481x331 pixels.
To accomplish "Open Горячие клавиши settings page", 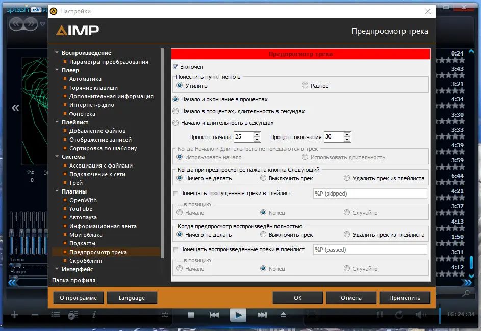I will pyautogui.click(x=93, y=88).
